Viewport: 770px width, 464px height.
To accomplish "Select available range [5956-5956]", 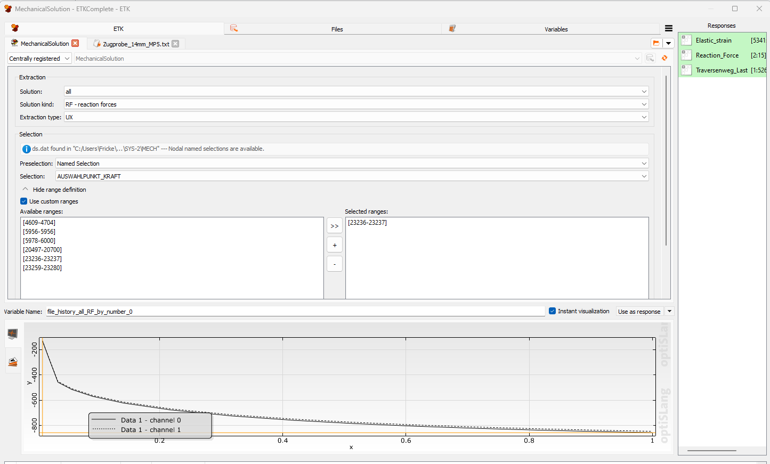I will pyautogui.click(x=39, y=232).
